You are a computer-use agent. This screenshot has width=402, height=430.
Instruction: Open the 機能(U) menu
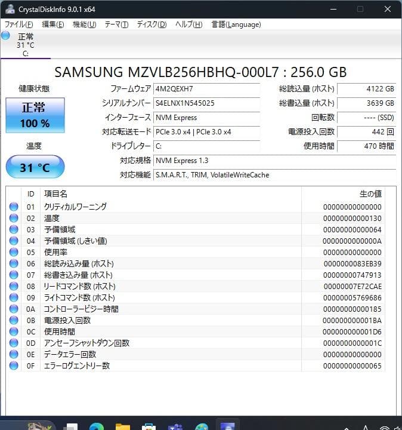(85, 24)
